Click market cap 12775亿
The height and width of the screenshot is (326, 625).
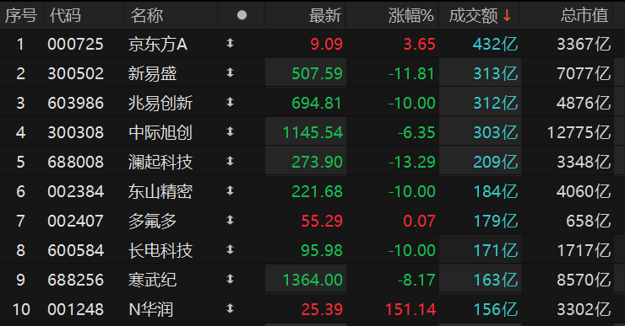(579, 132)
